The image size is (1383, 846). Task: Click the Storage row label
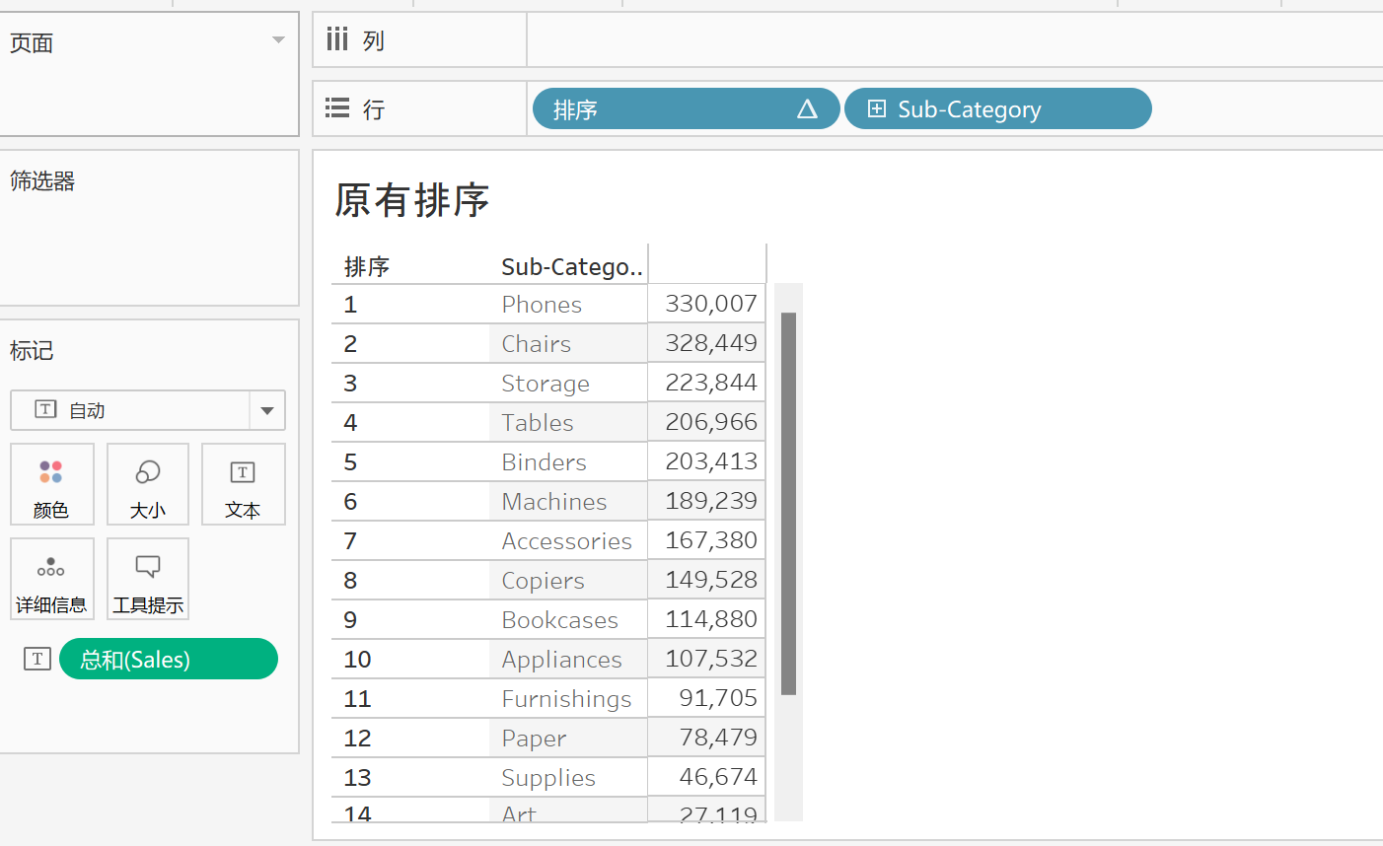[x=546, y=383]
